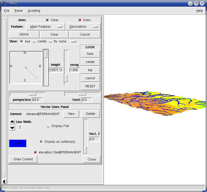Click panel scrollbar up arrow
The height and width of the screenshot is (192, 207).
tap(4, 18)
